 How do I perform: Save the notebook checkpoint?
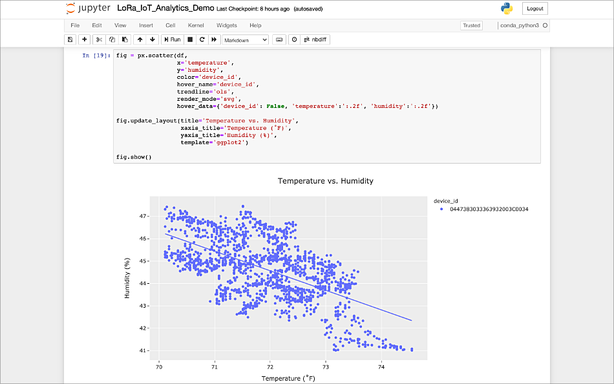click(70, 39)
